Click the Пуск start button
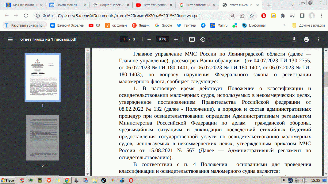Viewport: 328px width, 184px height. point(8,180)
